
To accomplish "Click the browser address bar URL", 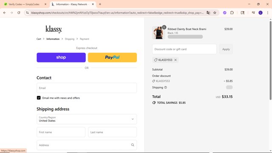I will pyautogui.click(x=117, y=13).
